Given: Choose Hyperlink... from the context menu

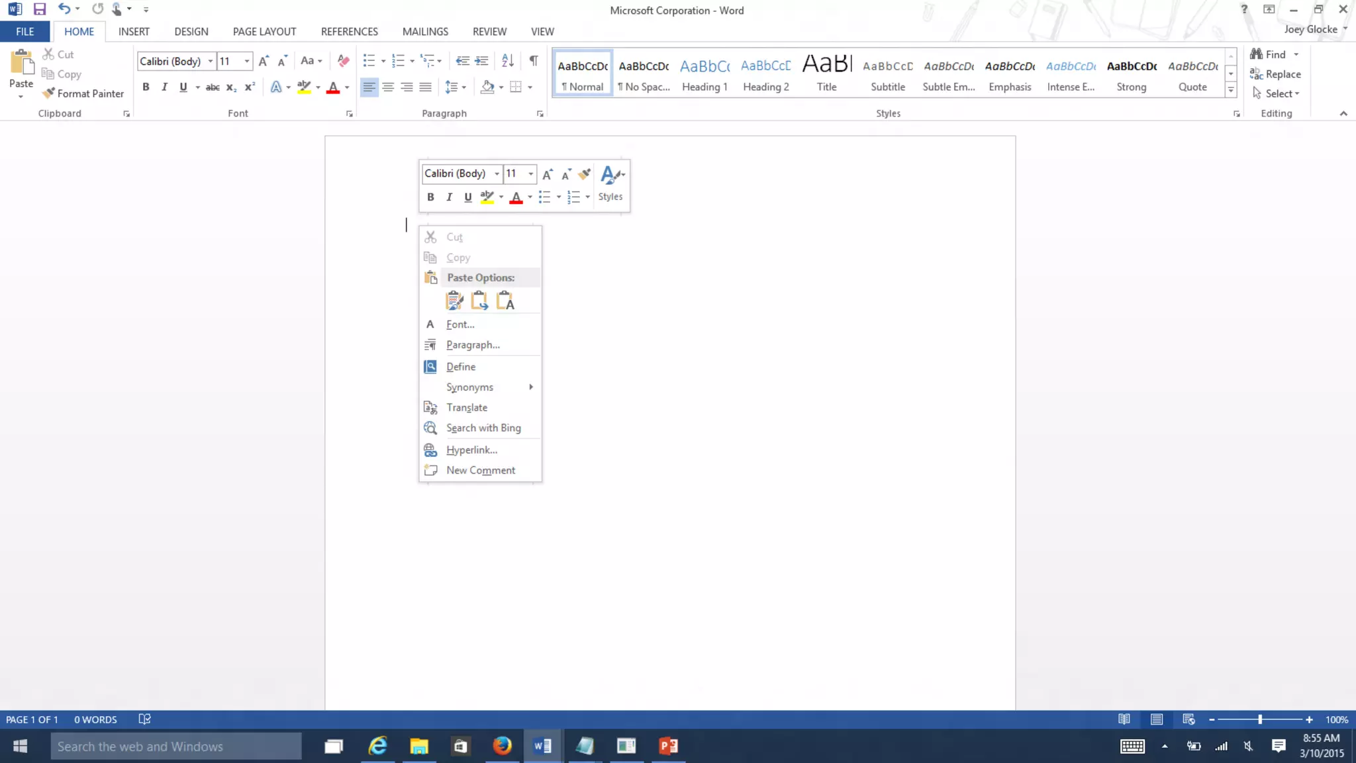Looking at the screenshot, I should (471, 450).
